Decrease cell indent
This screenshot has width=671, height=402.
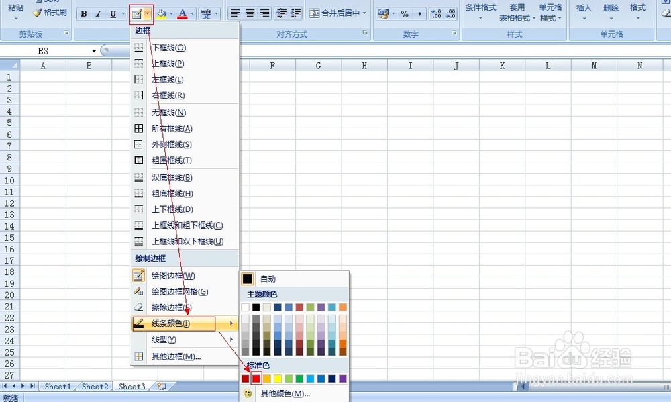[x=282, y=13]
